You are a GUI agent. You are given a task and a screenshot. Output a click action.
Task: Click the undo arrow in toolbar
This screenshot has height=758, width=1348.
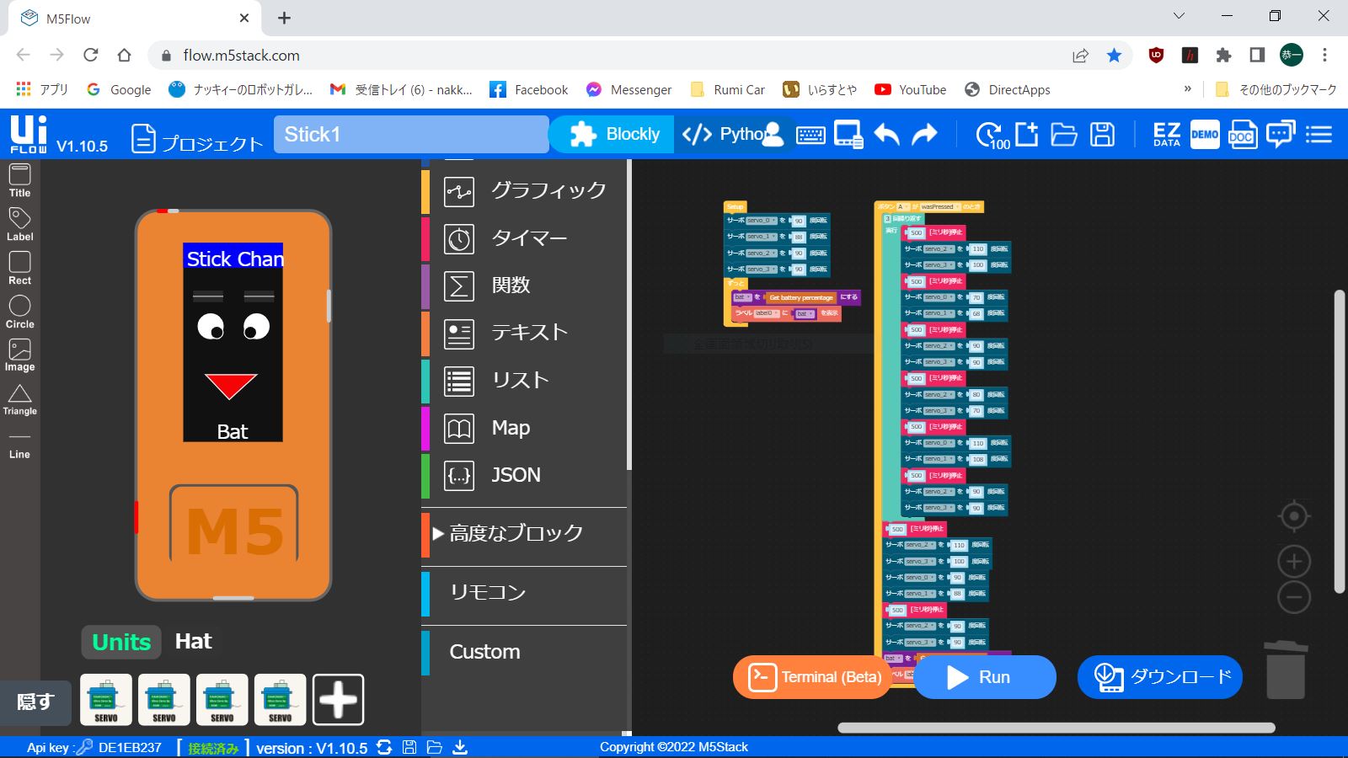(x=886, y=135)
